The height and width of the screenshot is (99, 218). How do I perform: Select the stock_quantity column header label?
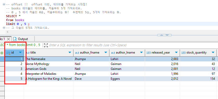click(196, 53)
